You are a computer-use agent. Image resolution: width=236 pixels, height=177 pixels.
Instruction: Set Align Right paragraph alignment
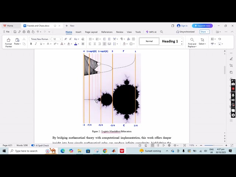(100, 44)
